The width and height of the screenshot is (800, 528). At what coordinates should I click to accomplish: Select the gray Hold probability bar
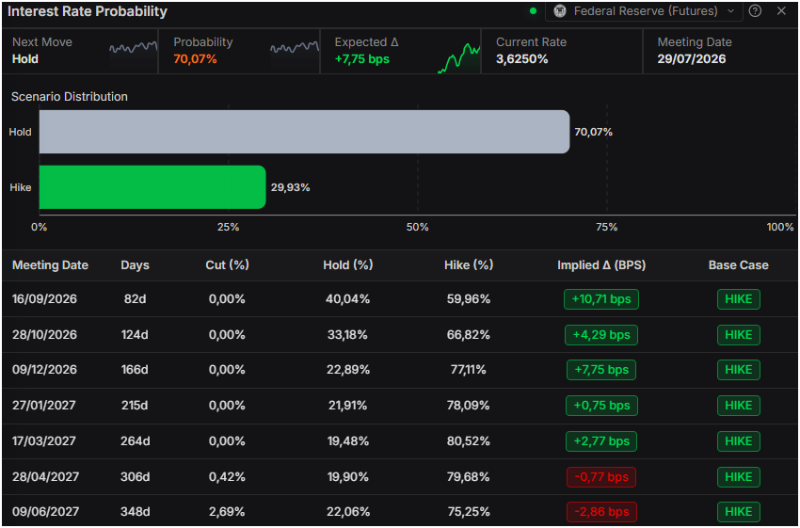pyautogui.click(x=304, y=132)
